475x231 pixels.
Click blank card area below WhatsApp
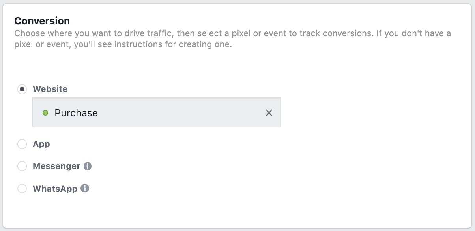point(237,210)
